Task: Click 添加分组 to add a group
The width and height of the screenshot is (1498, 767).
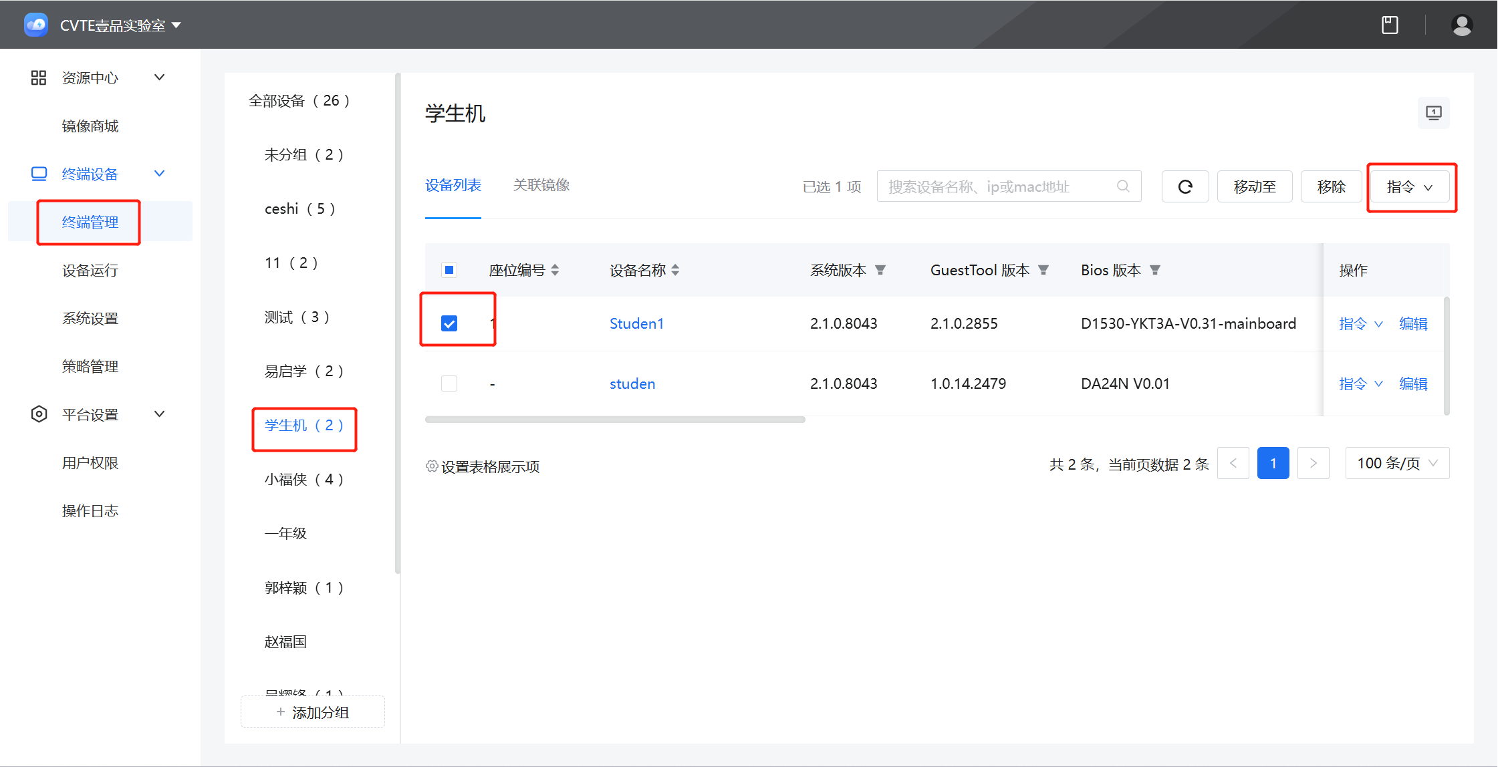Action: tap(313, 712)
